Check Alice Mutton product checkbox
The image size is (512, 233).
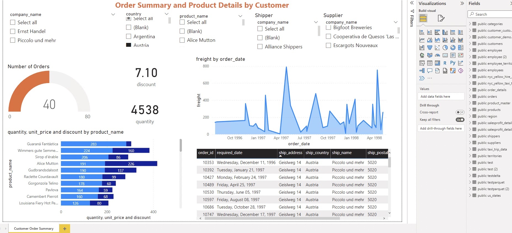[x=182, y=40]
